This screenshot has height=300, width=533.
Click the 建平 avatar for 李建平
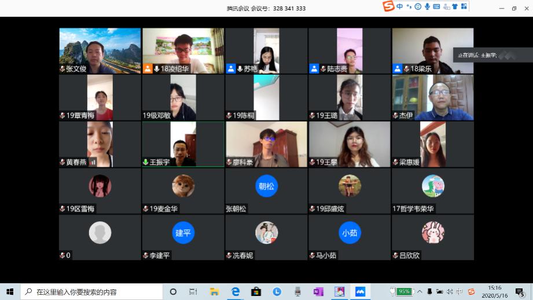[x=183, y=233]
